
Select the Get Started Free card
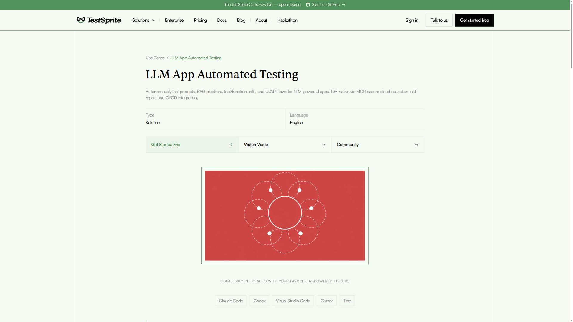pyautogui.click(x=192, y=145)
